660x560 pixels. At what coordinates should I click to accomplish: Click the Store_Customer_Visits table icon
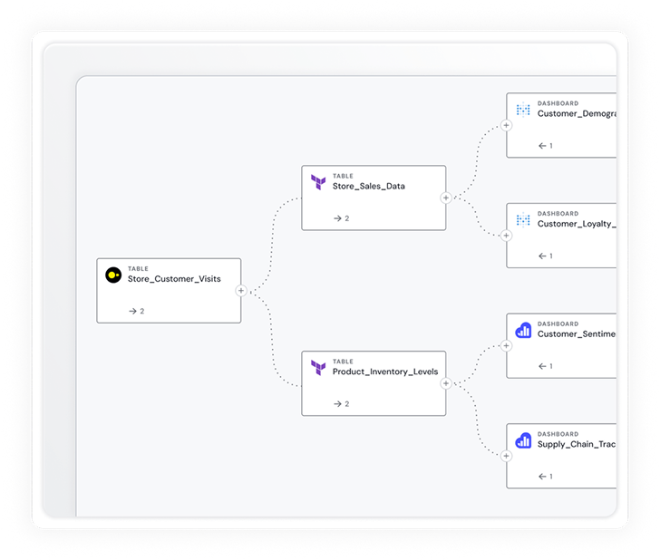click(113, 275)
